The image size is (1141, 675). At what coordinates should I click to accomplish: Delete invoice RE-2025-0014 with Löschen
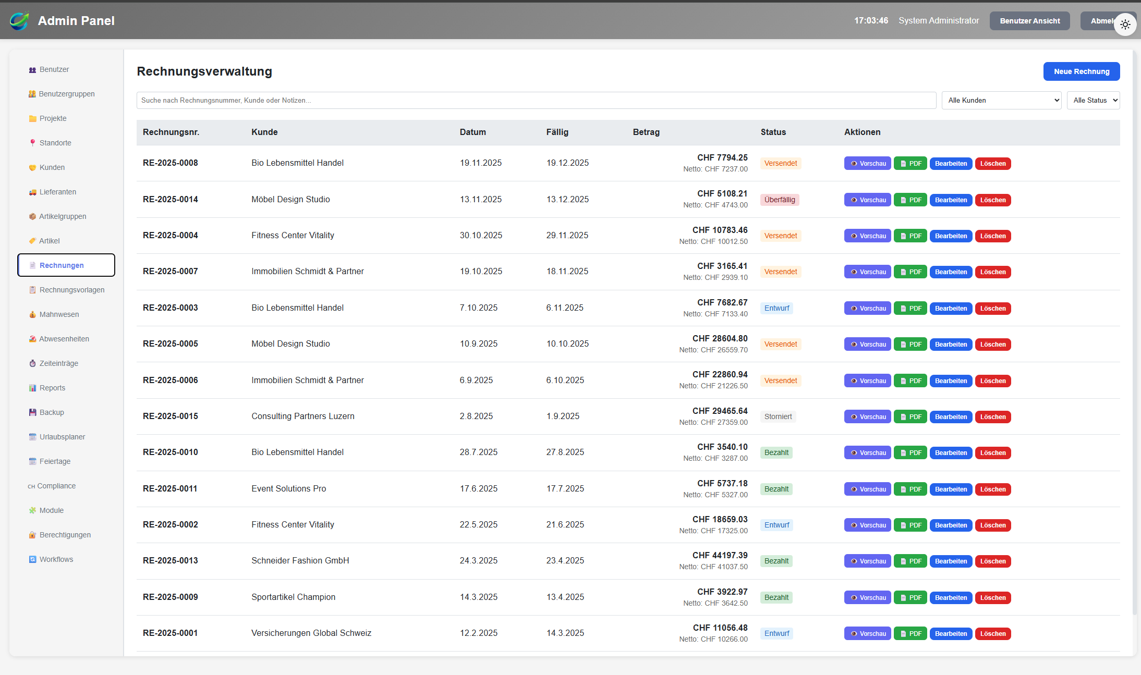click(992, 200)
